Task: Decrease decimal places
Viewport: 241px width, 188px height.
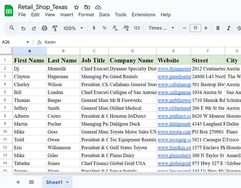Action: tap(115, 28)
